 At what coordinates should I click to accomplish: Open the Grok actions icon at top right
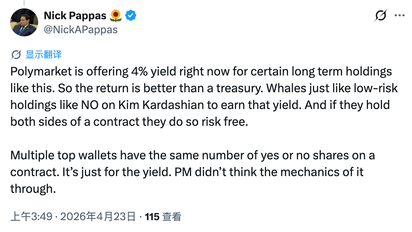(380, 15)
